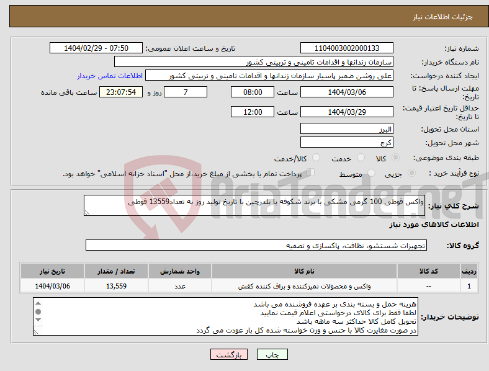Click the گروه کالا field
Screen dimensions: 489x371
(x=256, y=245)
